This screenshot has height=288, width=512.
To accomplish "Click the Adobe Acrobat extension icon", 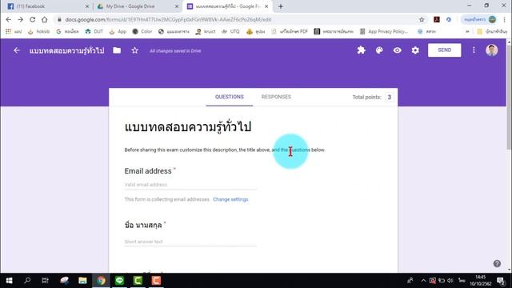I will [x=437, y=19].
